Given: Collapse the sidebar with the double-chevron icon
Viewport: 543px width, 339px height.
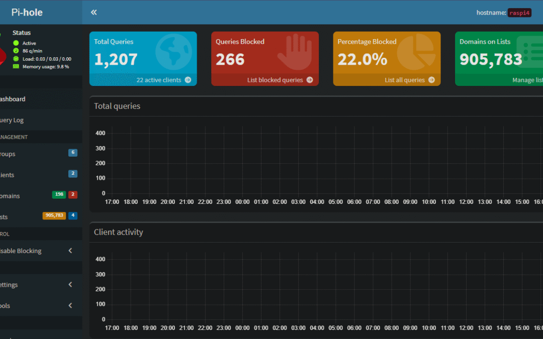Looking at the screenshot, I should [x=94, y=12].
